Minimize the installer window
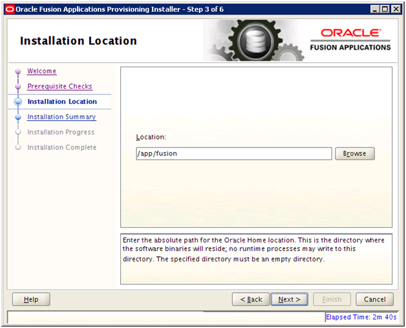The width and height of the screenshot is (406, 328). click(375, 9)
